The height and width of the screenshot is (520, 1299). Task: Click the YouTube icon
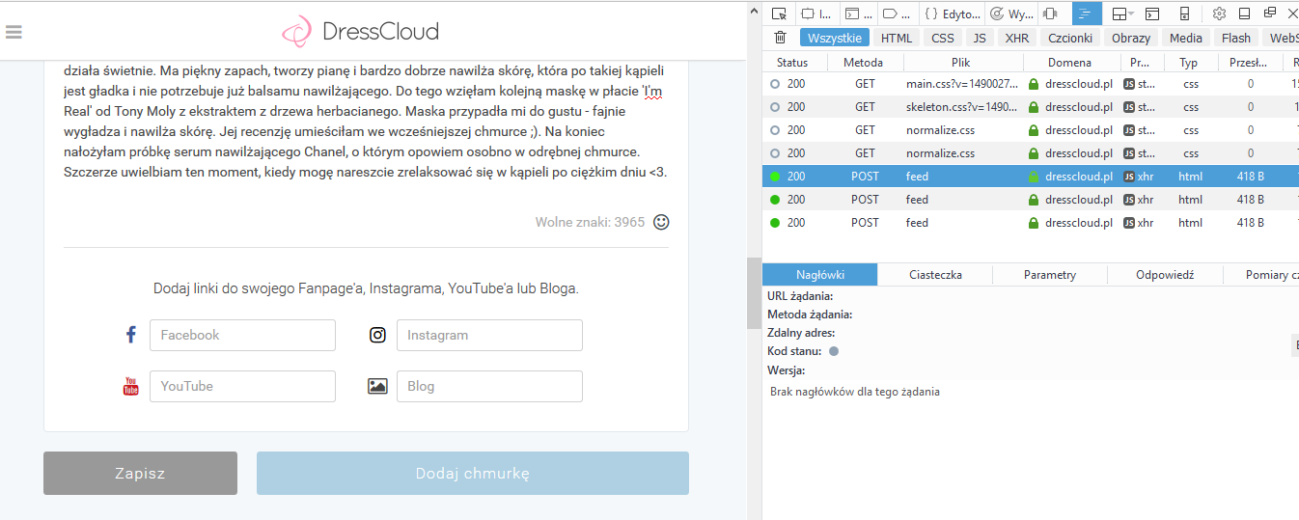tap(131, 386)
